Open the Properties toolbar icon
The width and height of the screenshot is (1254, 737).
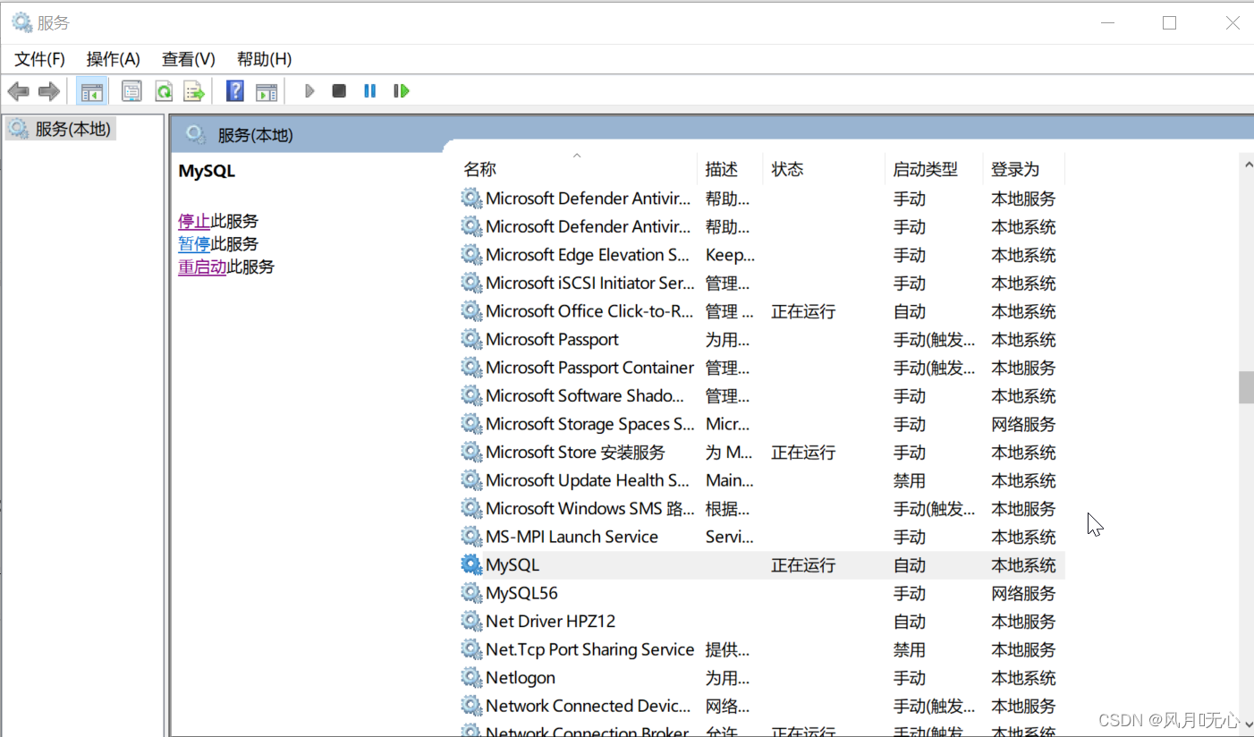tap(131, 90)
